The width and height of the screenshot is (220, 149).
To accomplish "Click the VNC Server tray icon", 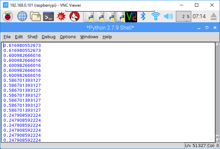I will click(x=131, y=16).
